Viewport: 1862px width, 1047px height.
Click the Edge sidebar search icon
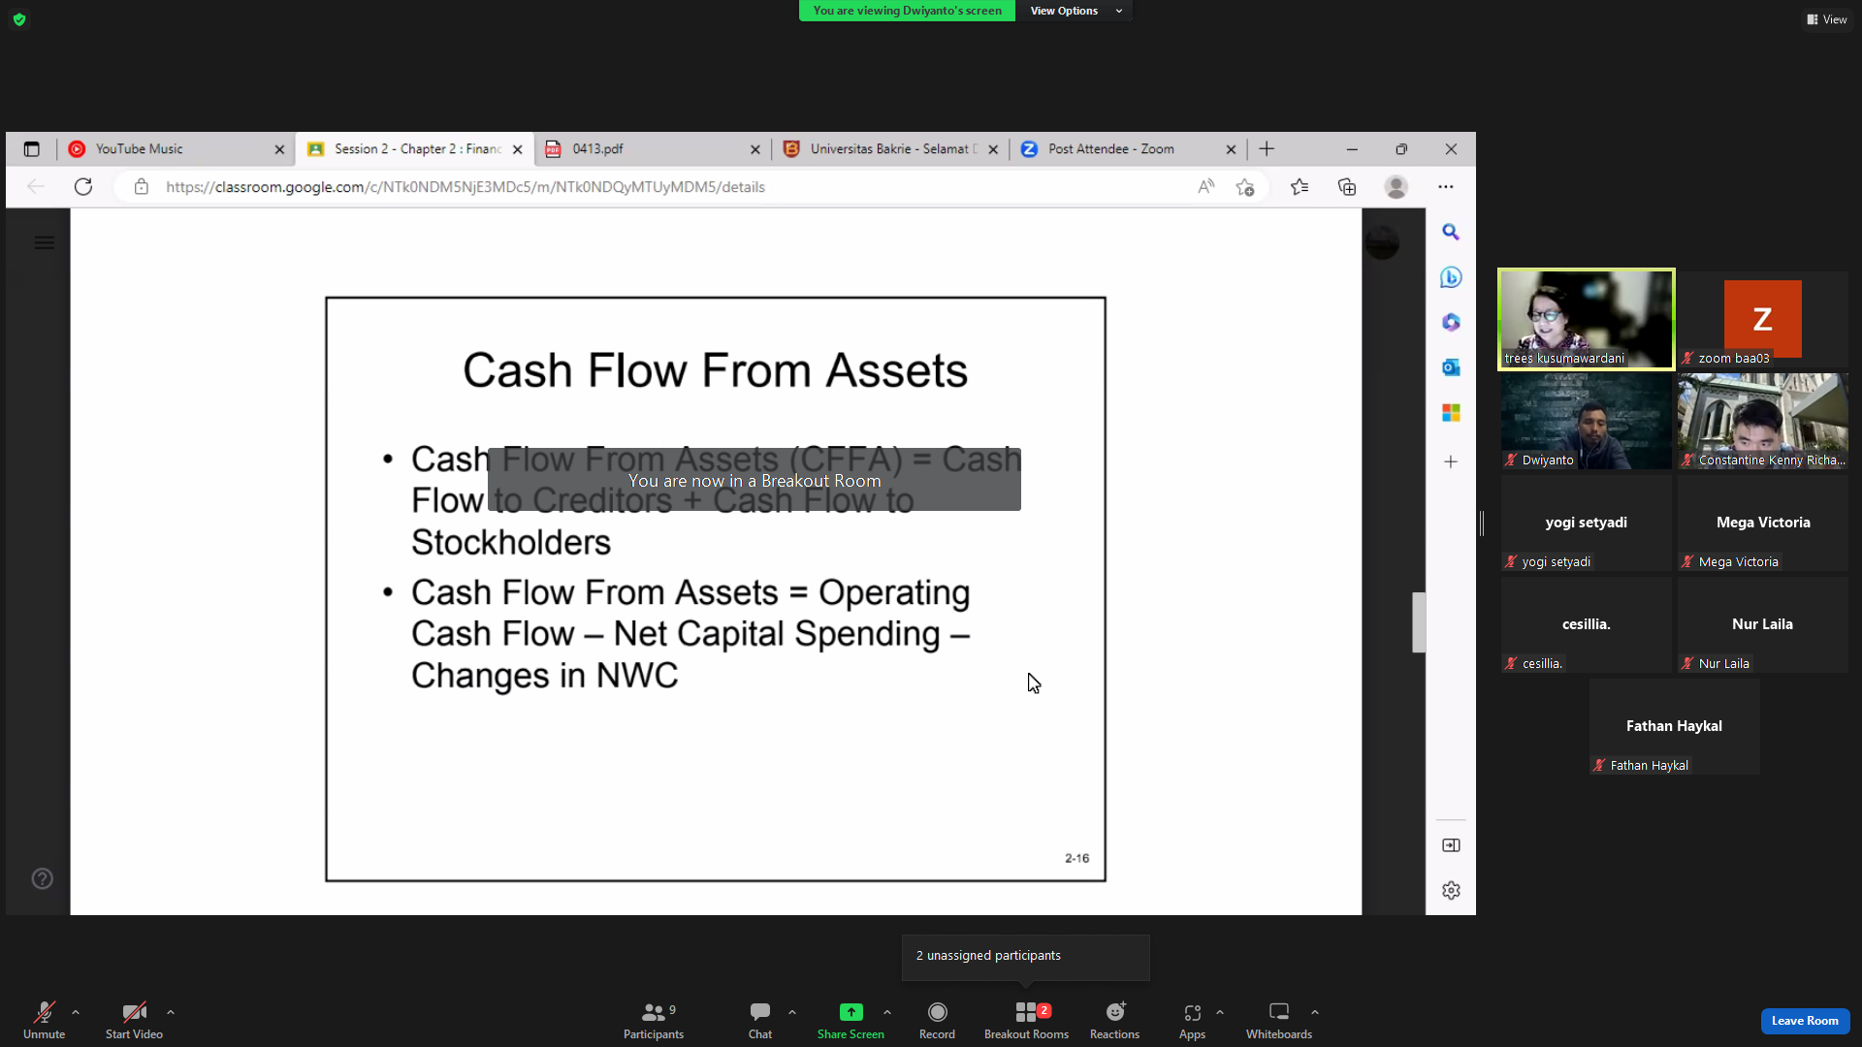(x=1451, y=232)
